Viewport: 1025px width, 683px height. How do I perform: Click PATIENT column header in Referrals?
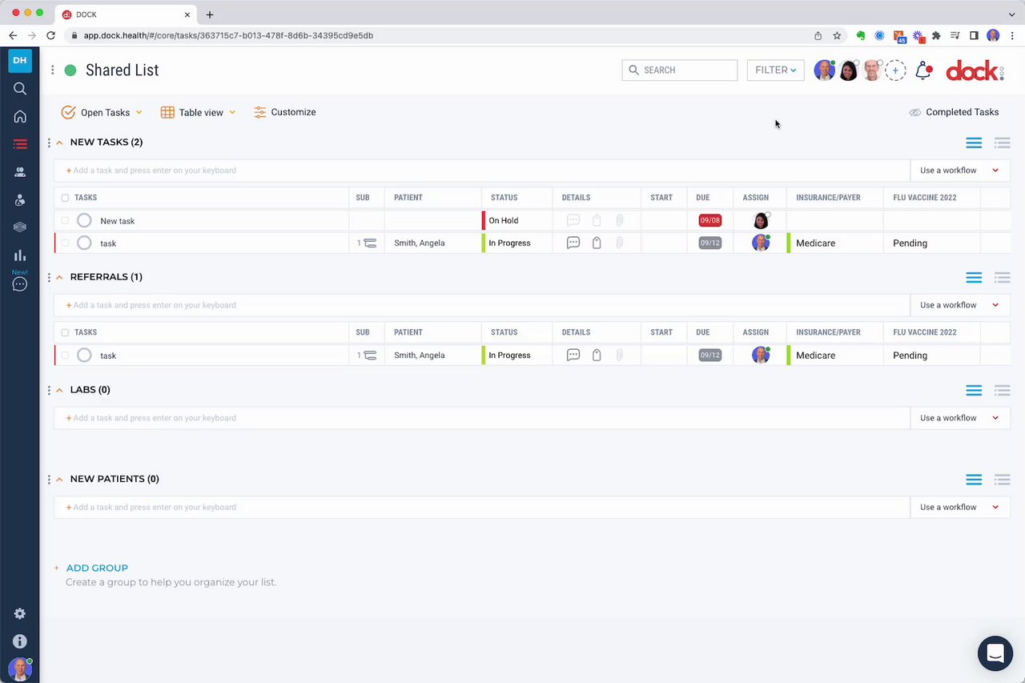(x=408, y=332)
